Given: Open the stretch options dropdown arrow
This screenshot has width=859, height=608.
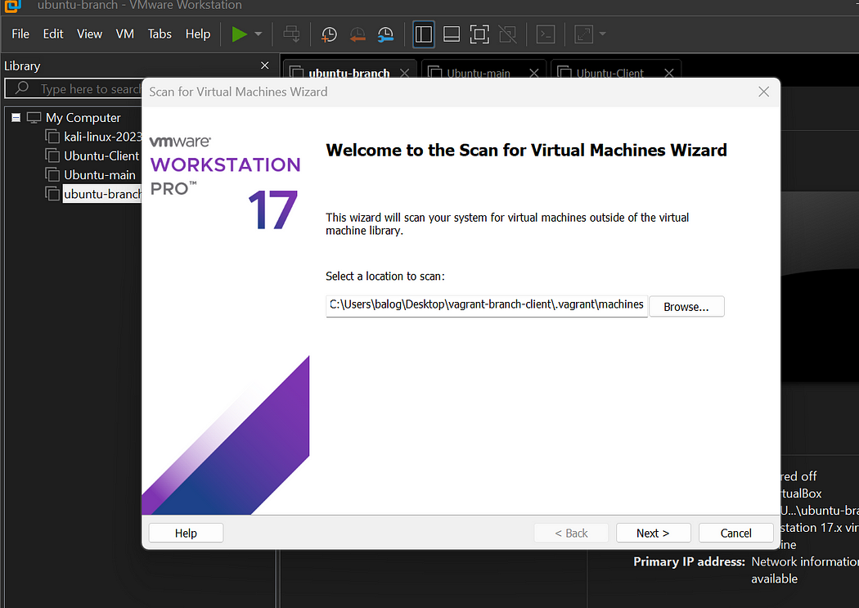Looking at the screenshot, I should coord(603,34).
